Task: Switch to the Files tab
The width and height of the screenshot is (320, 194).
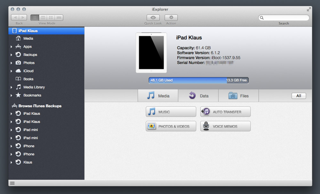Action: (x=239, y=96)
